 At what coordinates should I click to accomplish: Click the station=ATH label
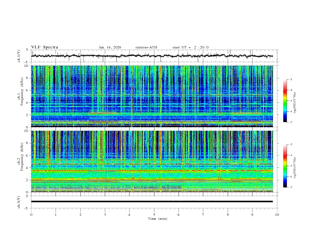(146, 47)
